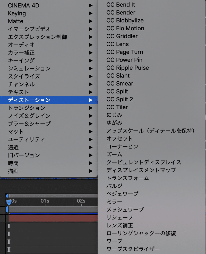Viewport: 206px width, 254px height.
Task: Open the ノイズ＆グレイン submenu
Action: point(49,116)
